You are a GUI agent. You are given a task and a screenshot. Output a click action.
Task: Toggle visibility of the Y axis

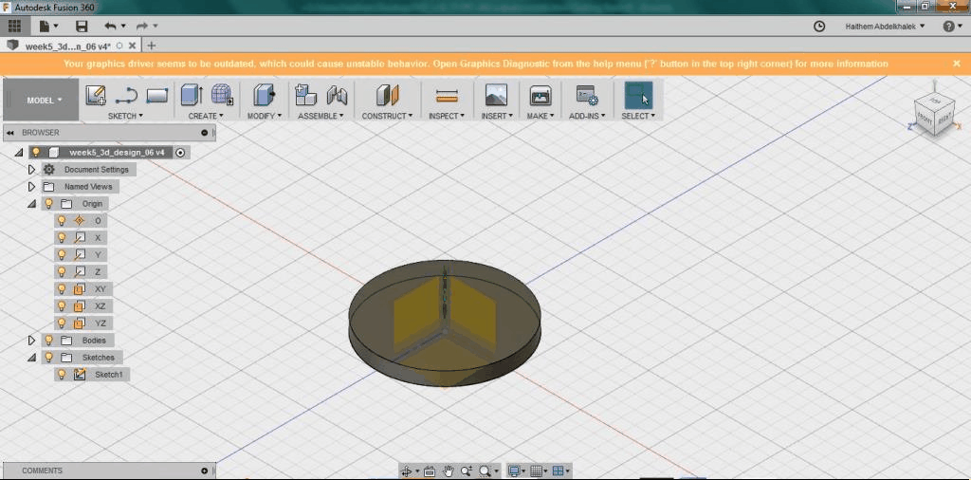(x=62, y=254)
